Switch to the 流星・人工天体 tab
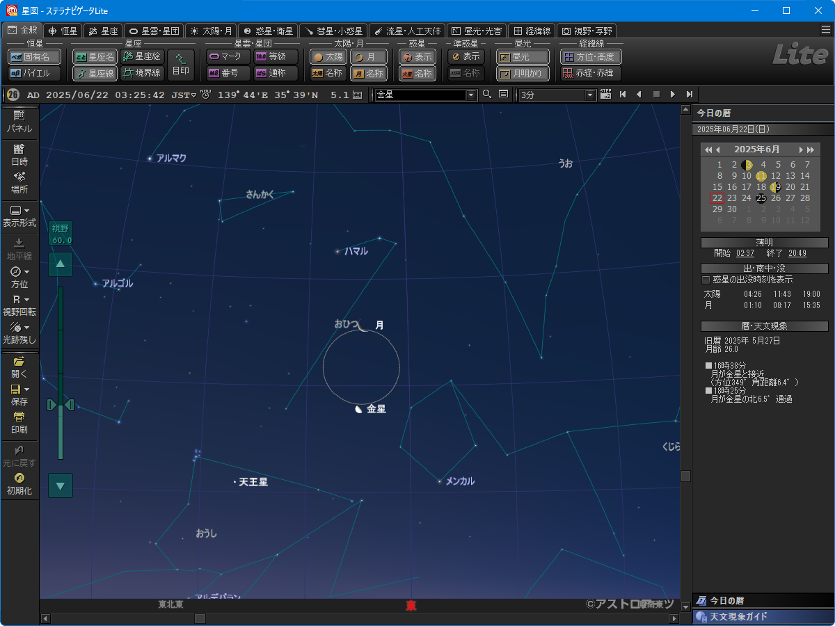 click(408, 31)
